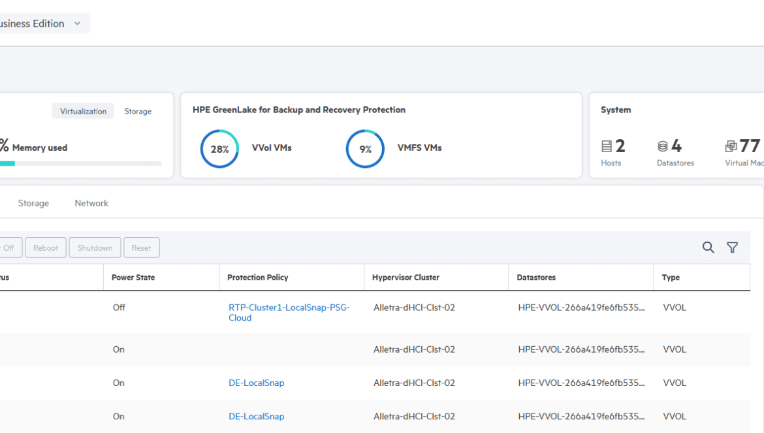The width and height of the screenshot is (764, 433).
Task: Click 'HPE GreenLake for Backup and Recovery Protection' heading
Action: tap(298, 110)
